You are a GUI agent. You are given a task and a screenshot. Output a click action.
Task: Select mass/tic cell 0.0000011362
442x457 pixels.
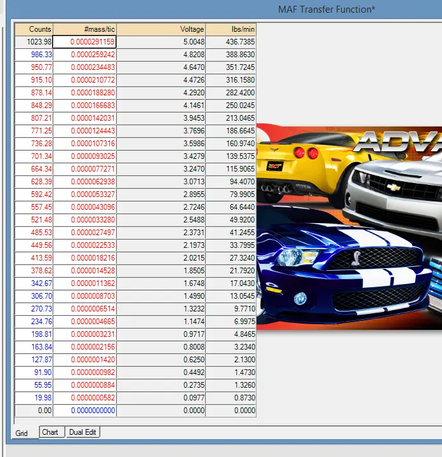click(84, 284)
